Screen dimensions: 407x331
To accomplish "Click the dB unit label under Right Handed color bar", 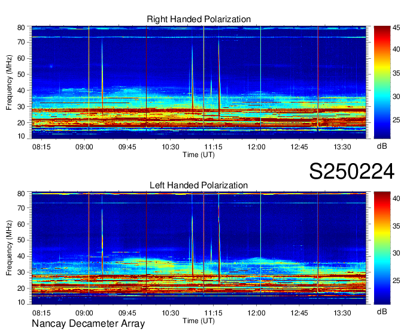I will pos(382,146).
